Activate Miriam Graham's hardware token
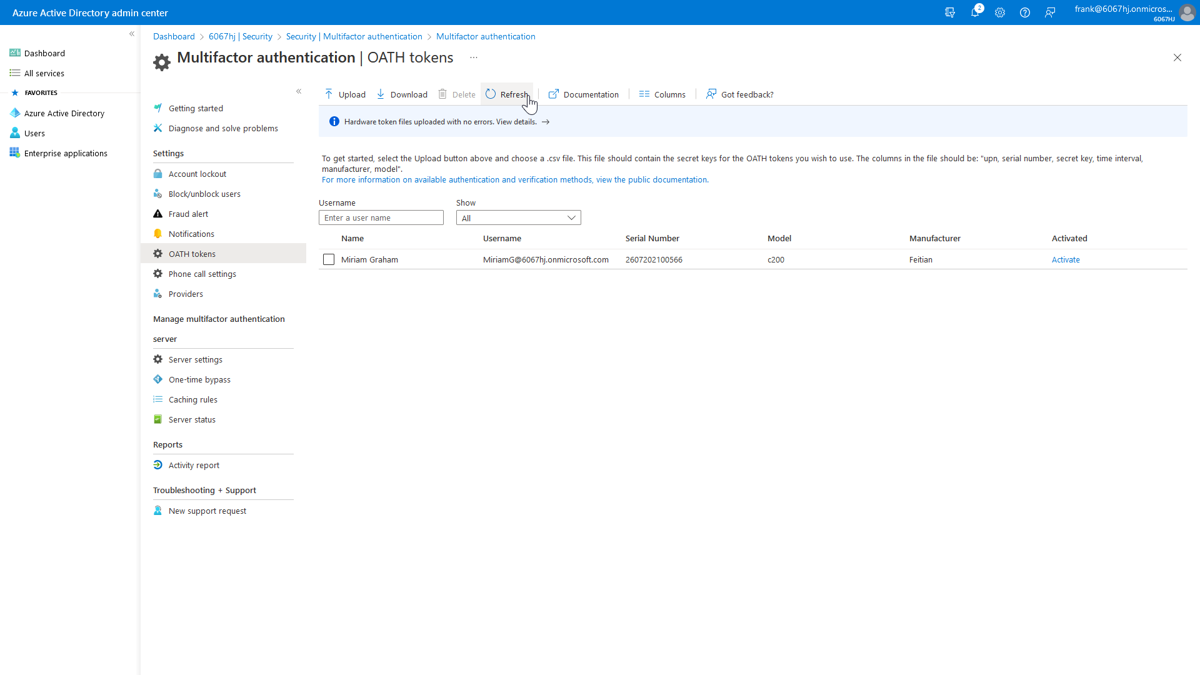This screenshot has width=1200, height=675. point(1066,259)
